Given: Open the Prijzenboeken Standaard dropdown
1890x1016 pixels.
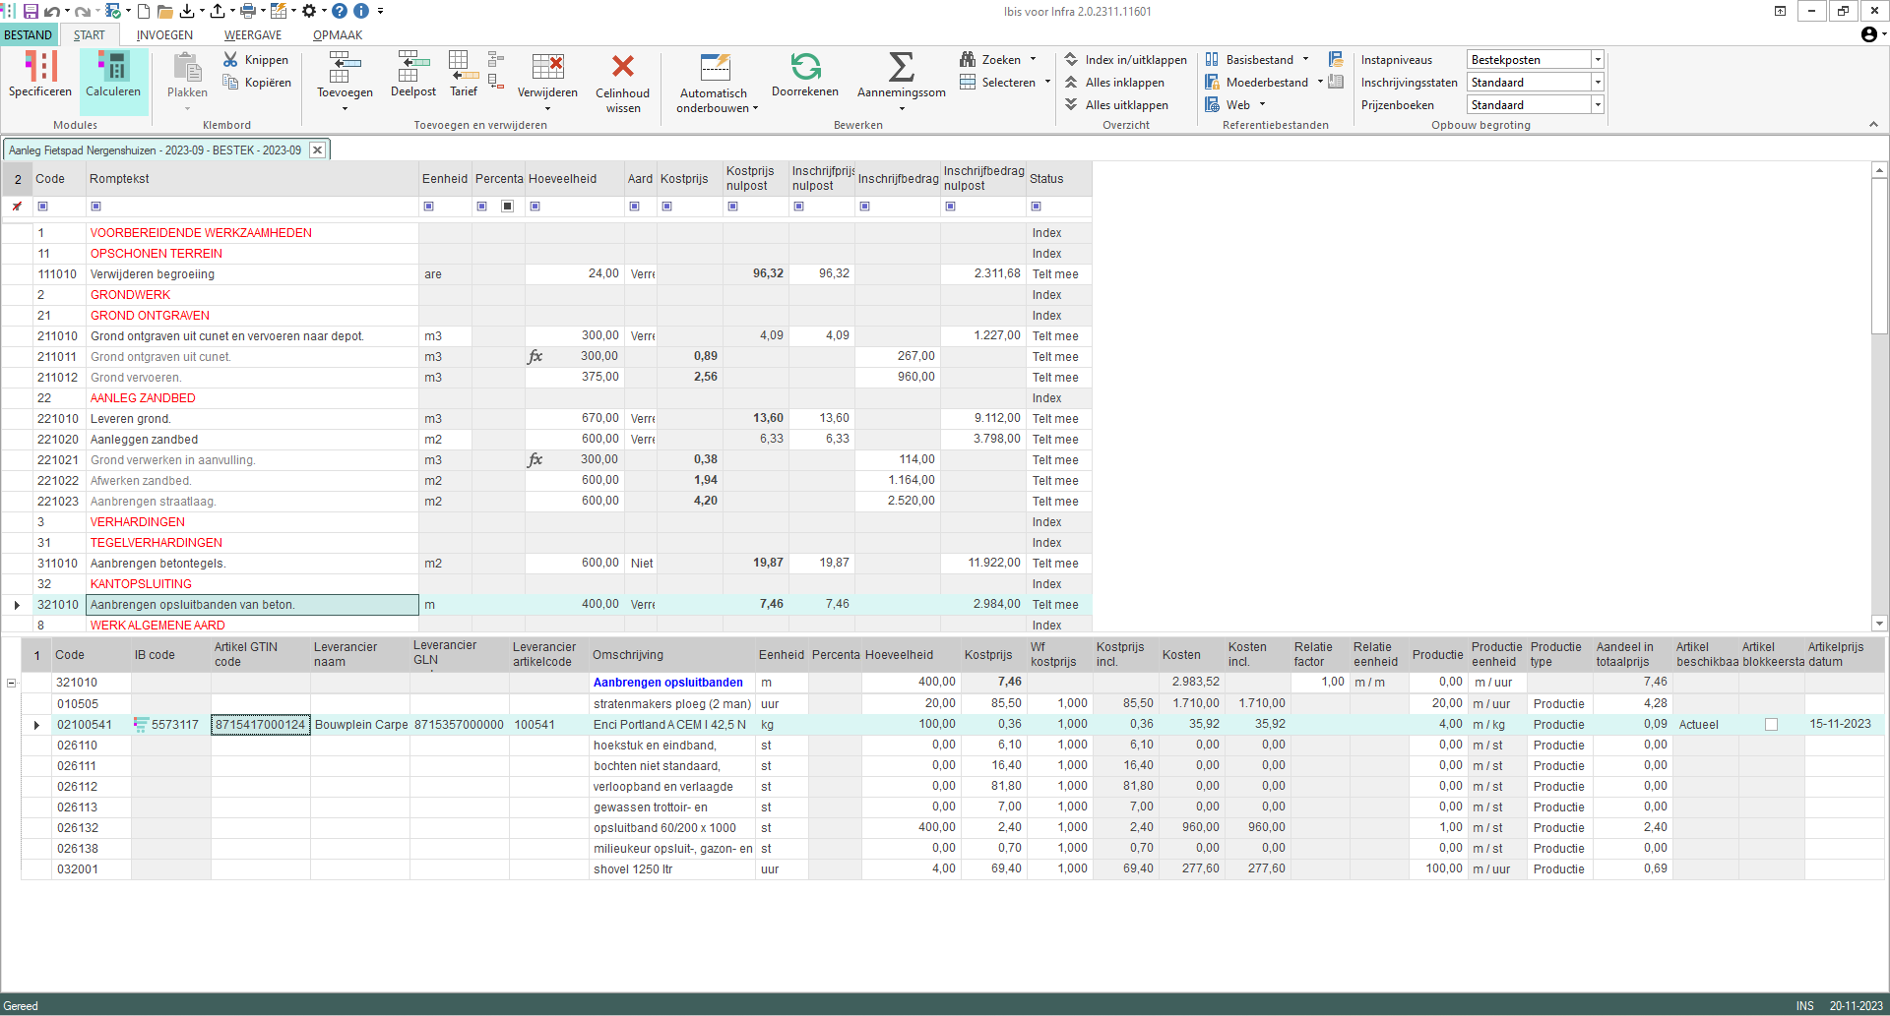Looking at the screenshot, I should click(1598, 105).
